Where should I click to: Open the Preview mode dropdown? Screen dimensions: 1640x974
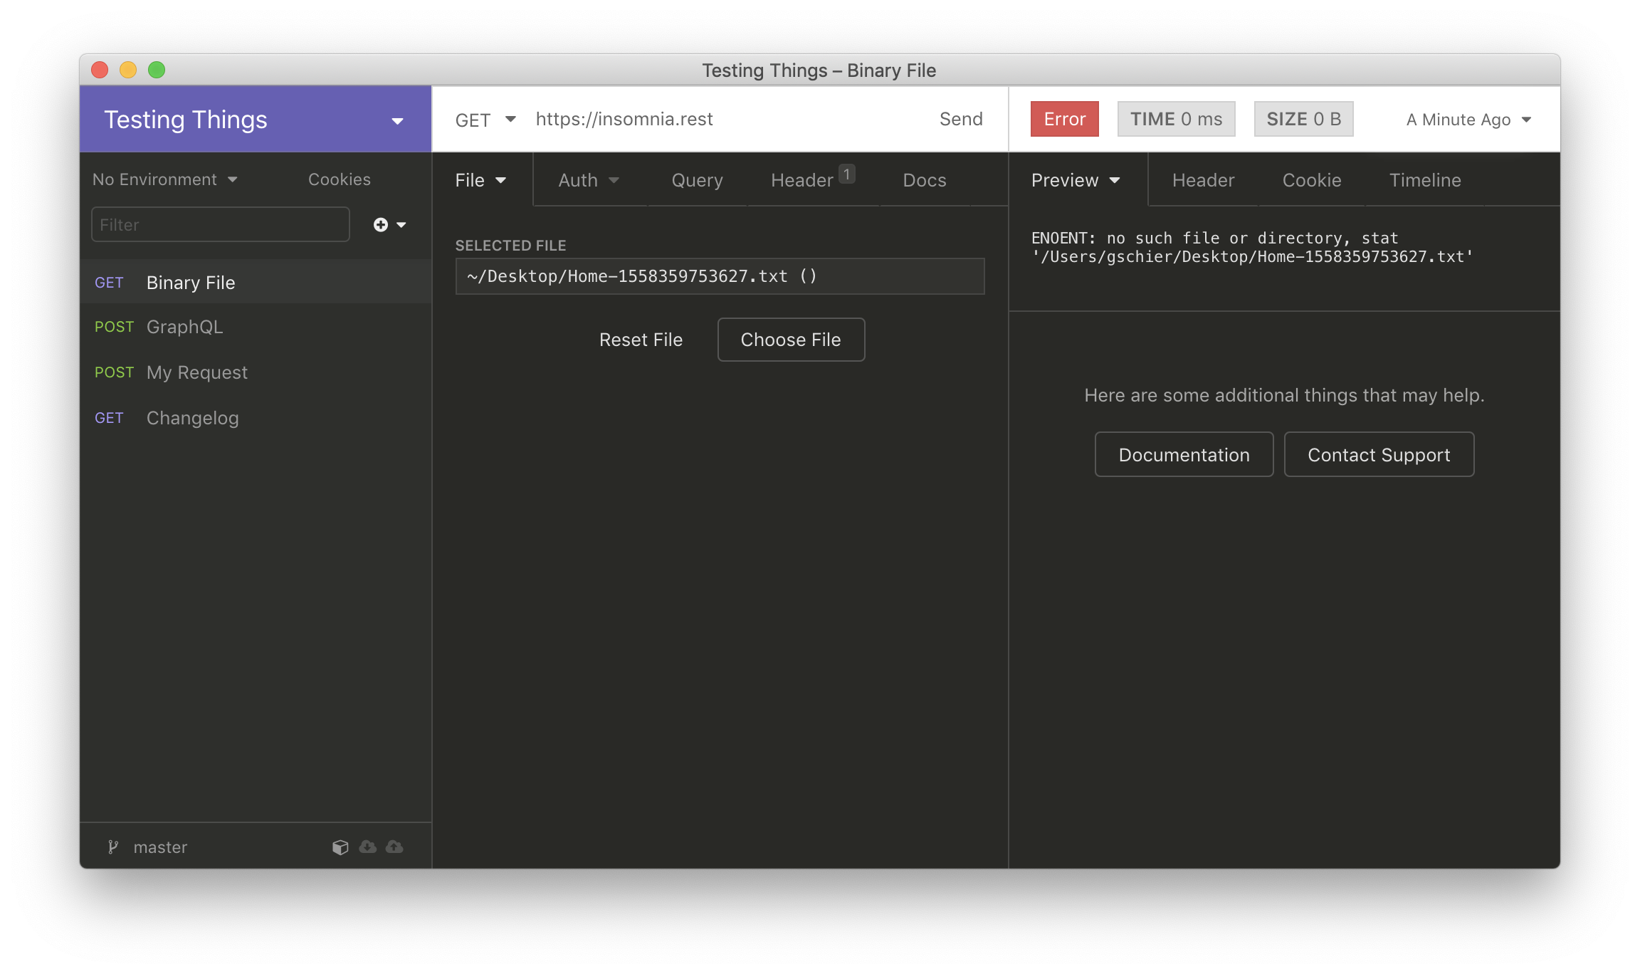tap(1074, 180)
